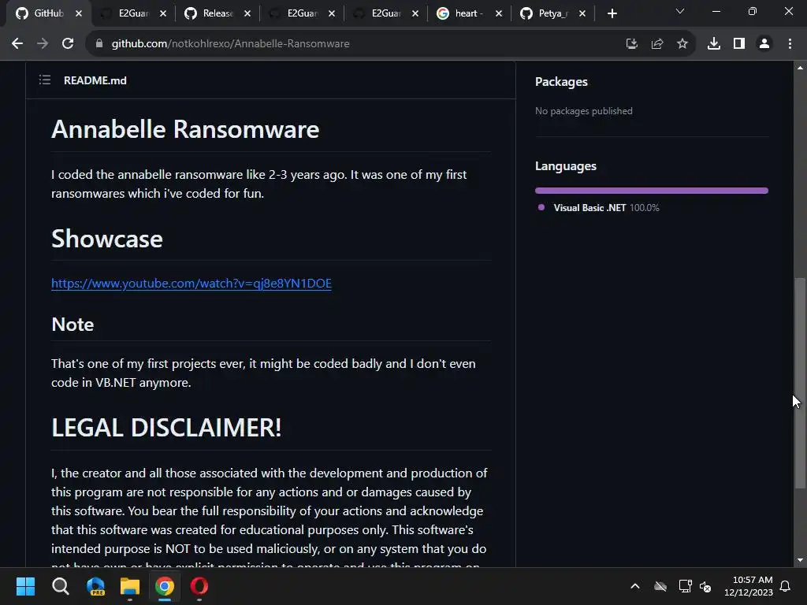The height and width of the screenshot is (605, 807).
Task: Open the YouTube showcase link
Action: click(192, 284)
